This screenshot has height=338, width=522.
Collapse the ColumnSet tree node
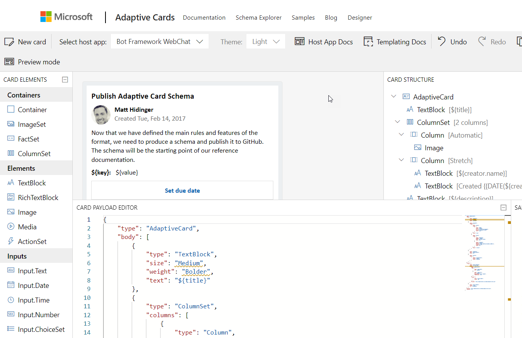click(x=397, y=122)
